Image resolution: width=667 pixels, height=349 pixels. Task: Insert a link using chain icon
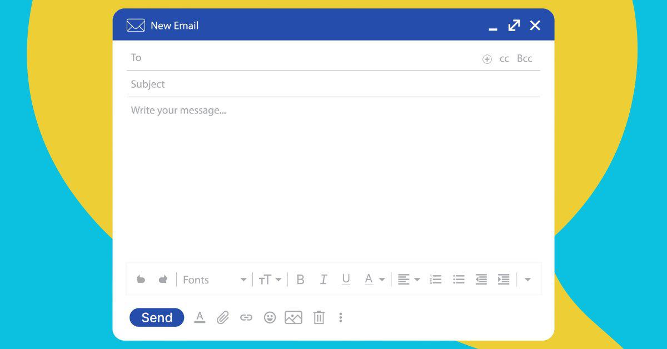coord(246,318)
